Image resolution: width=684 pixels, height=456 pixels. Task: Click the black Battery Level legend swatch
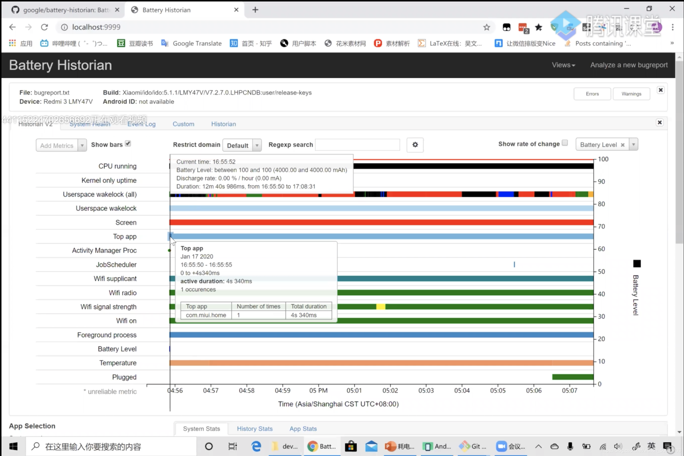click(x=637, y=264)
